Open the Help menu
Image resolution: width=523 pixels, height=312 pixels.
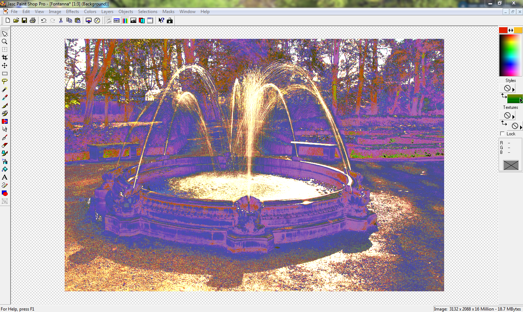coord(205,12)
